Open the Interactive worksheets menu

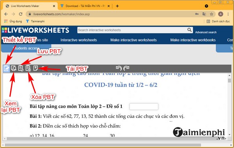79,40
